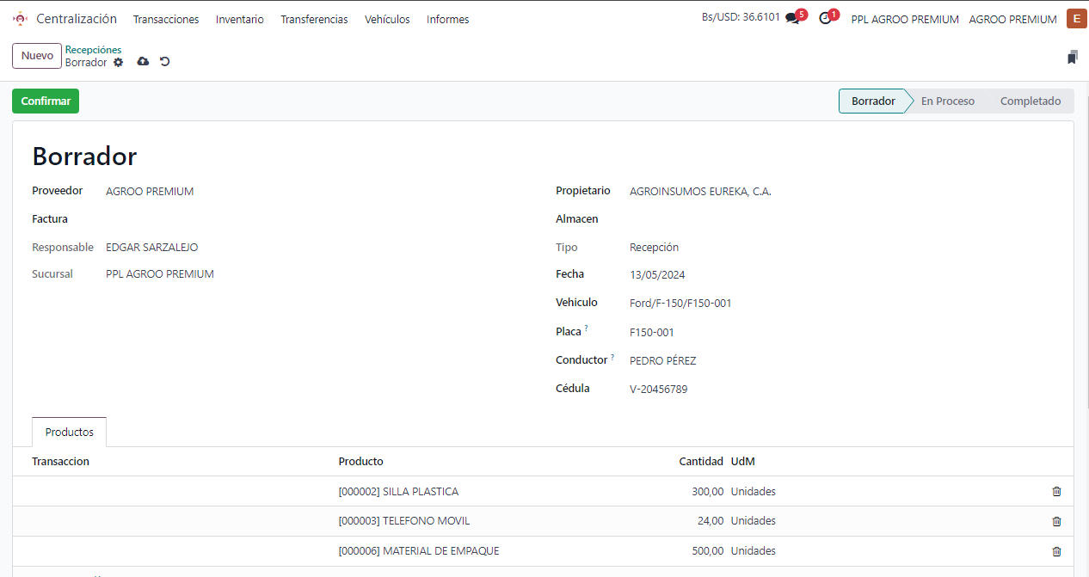1089x577 pixels.
Task: Click the bookmark icon at top right
Action: [x=1072, y=58]
